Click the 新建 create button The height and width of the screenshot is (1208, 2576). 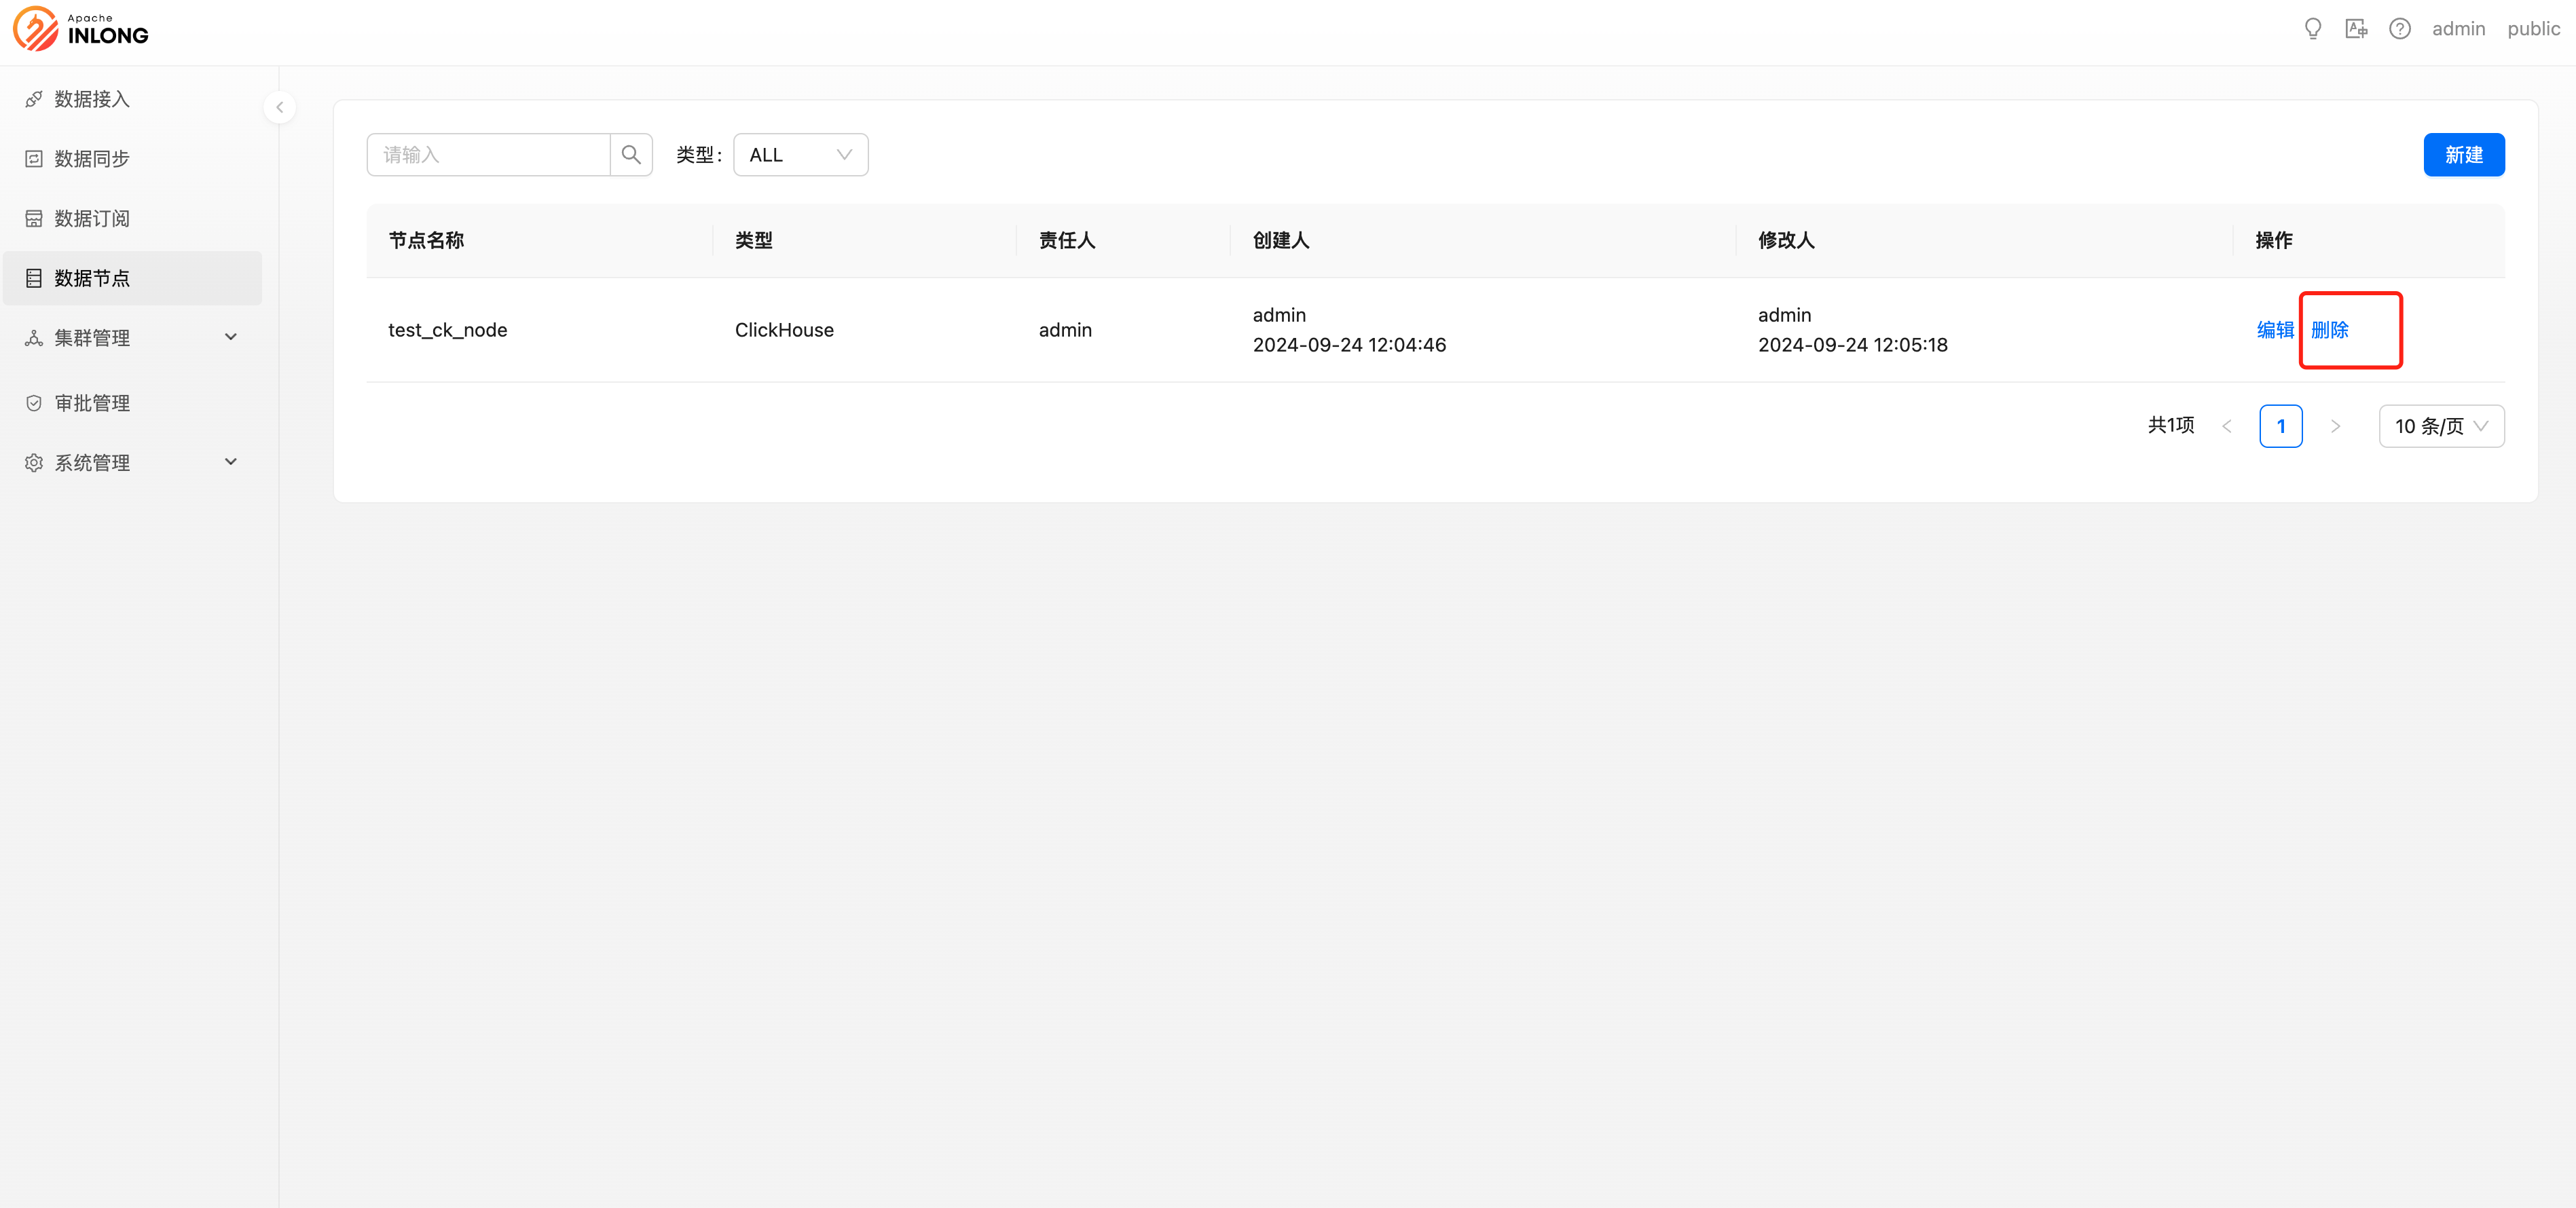pyautogui.click(x=2464, y=154)
